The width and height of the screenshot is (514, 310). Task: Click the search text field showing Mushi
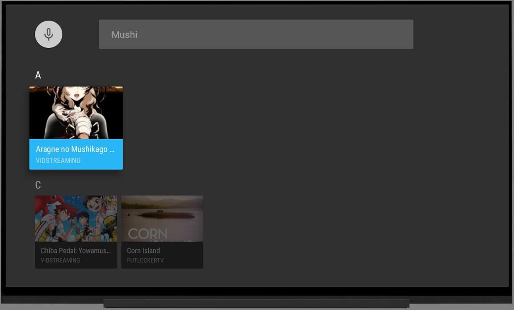pos(256,33)
